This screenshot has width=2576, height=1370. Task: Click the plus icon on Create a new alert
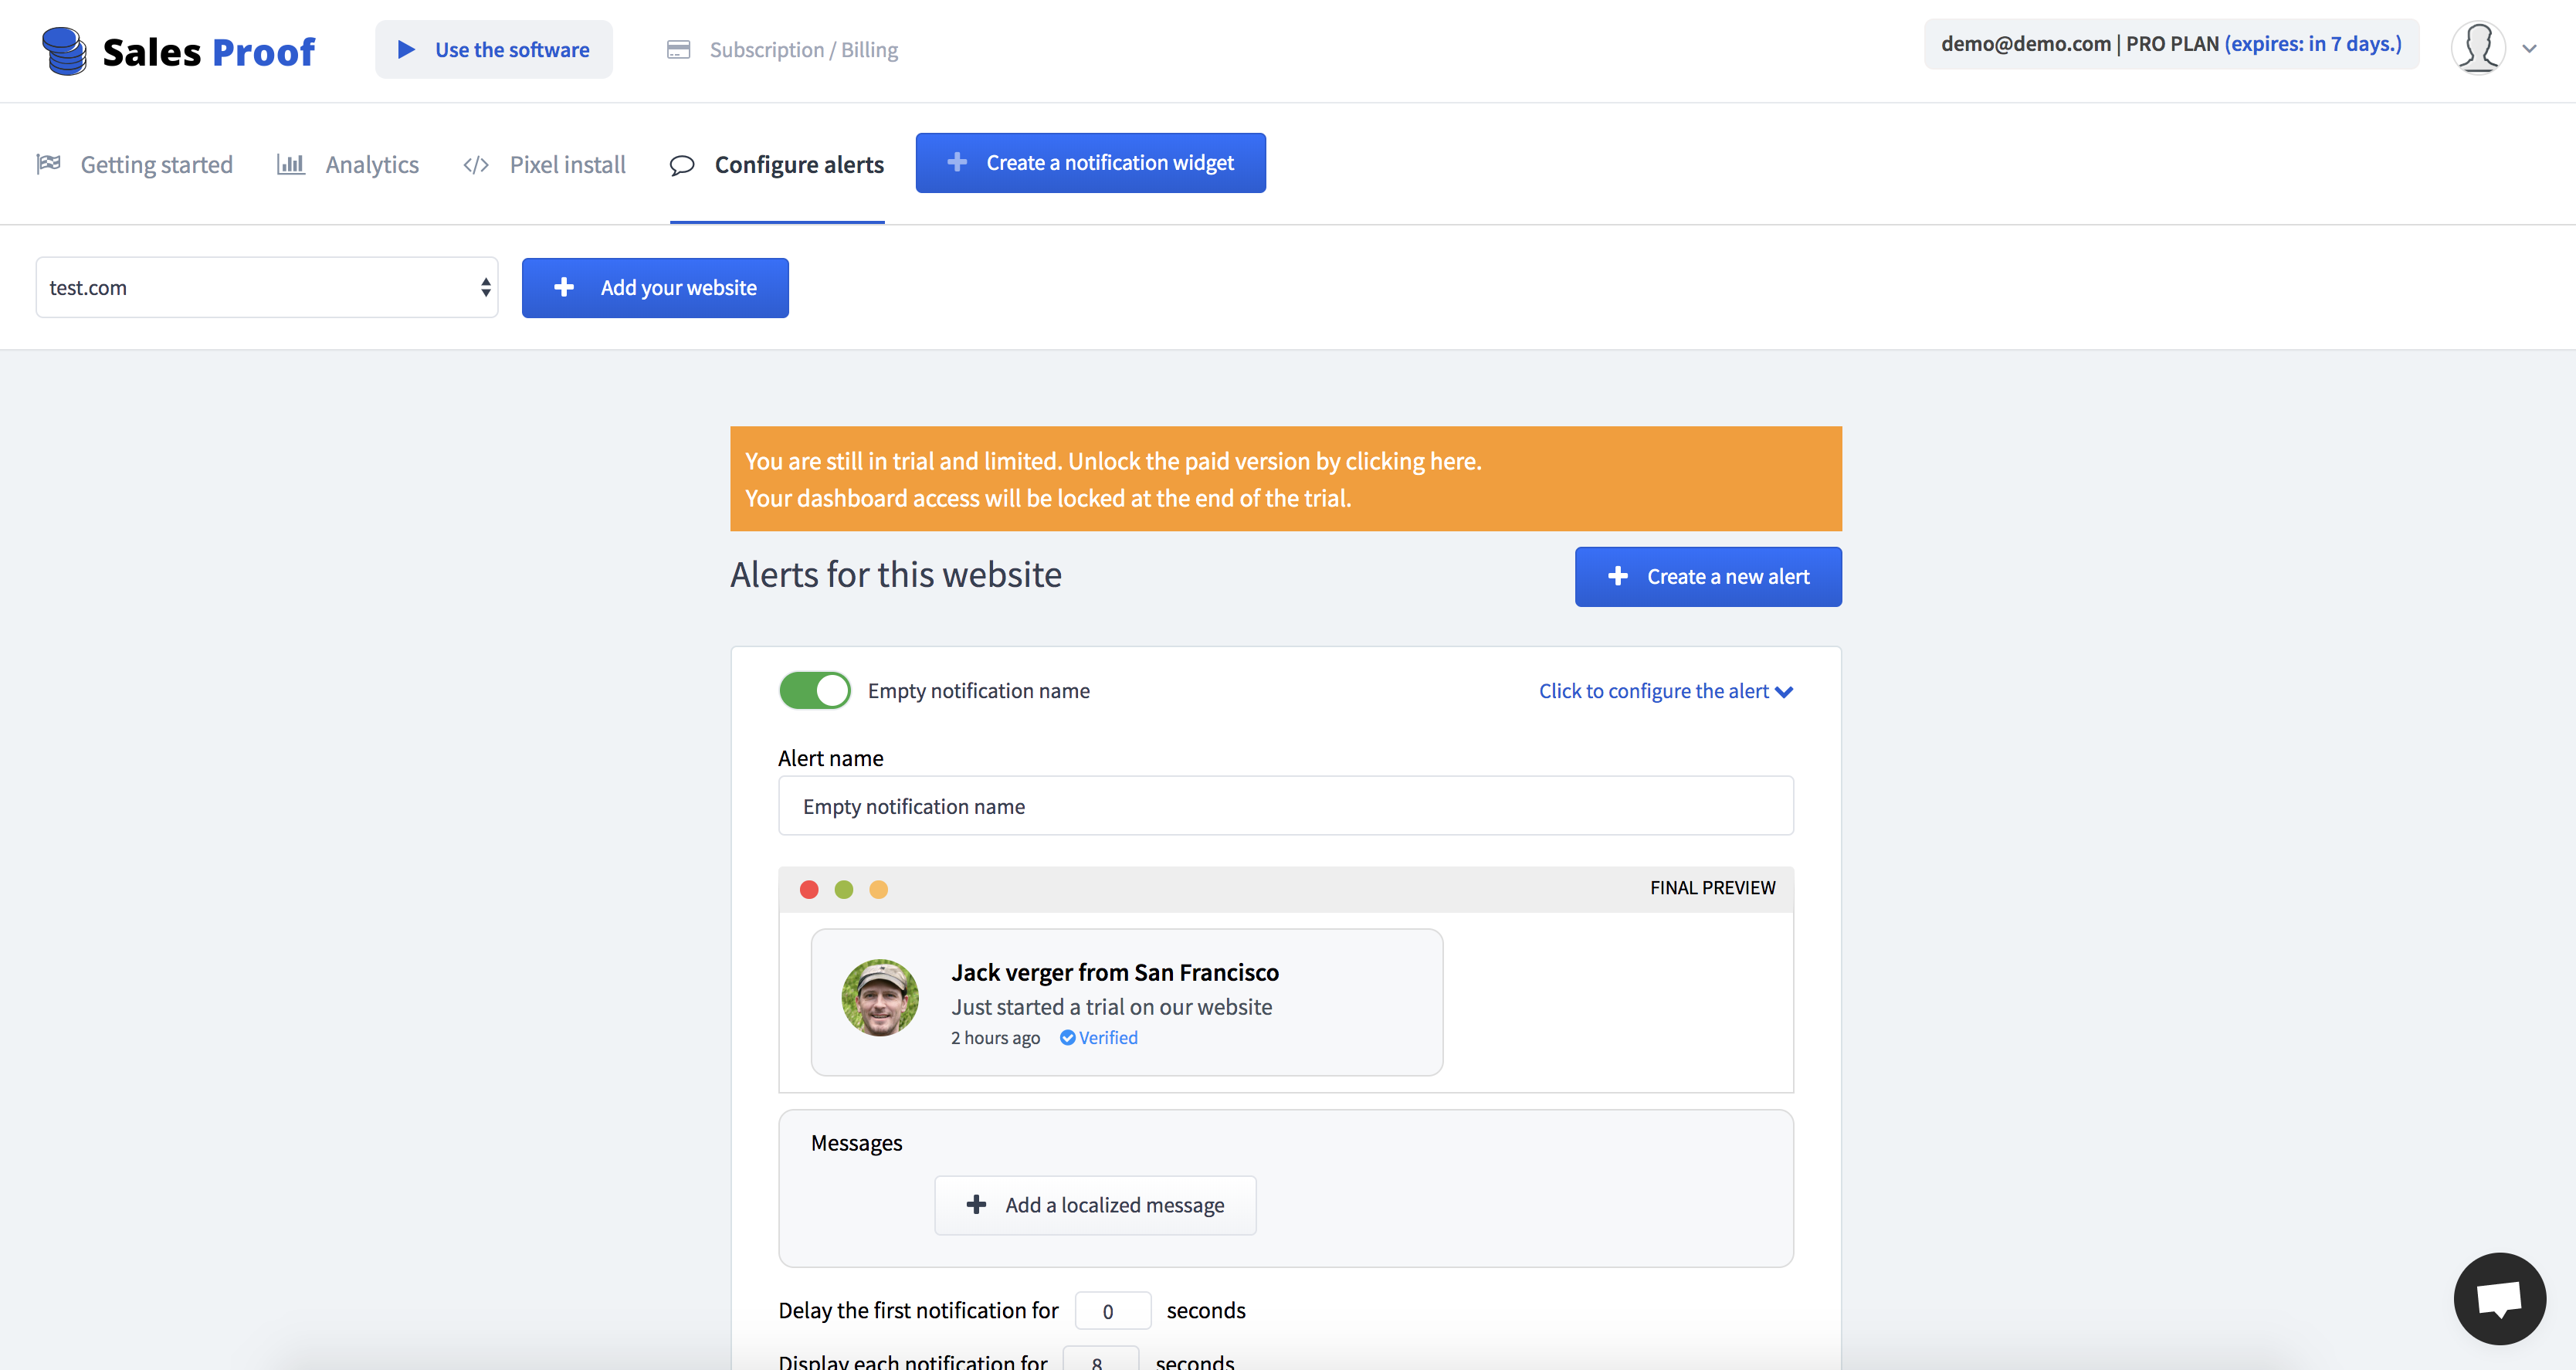coord(1618,576)
